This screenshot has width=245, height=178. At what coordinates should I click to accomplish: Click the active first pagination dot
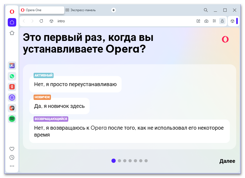(114, 161)
